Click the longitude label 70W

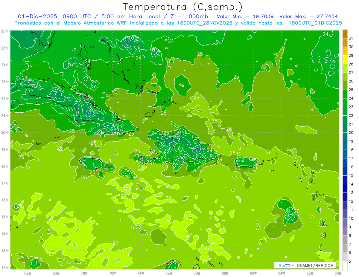pyautogui.click(x=197, y=273)
